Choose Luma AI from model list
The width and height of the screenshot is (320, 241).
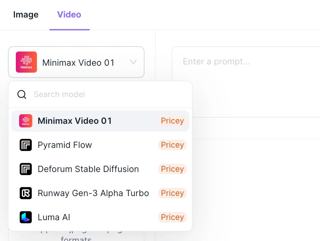54,217
